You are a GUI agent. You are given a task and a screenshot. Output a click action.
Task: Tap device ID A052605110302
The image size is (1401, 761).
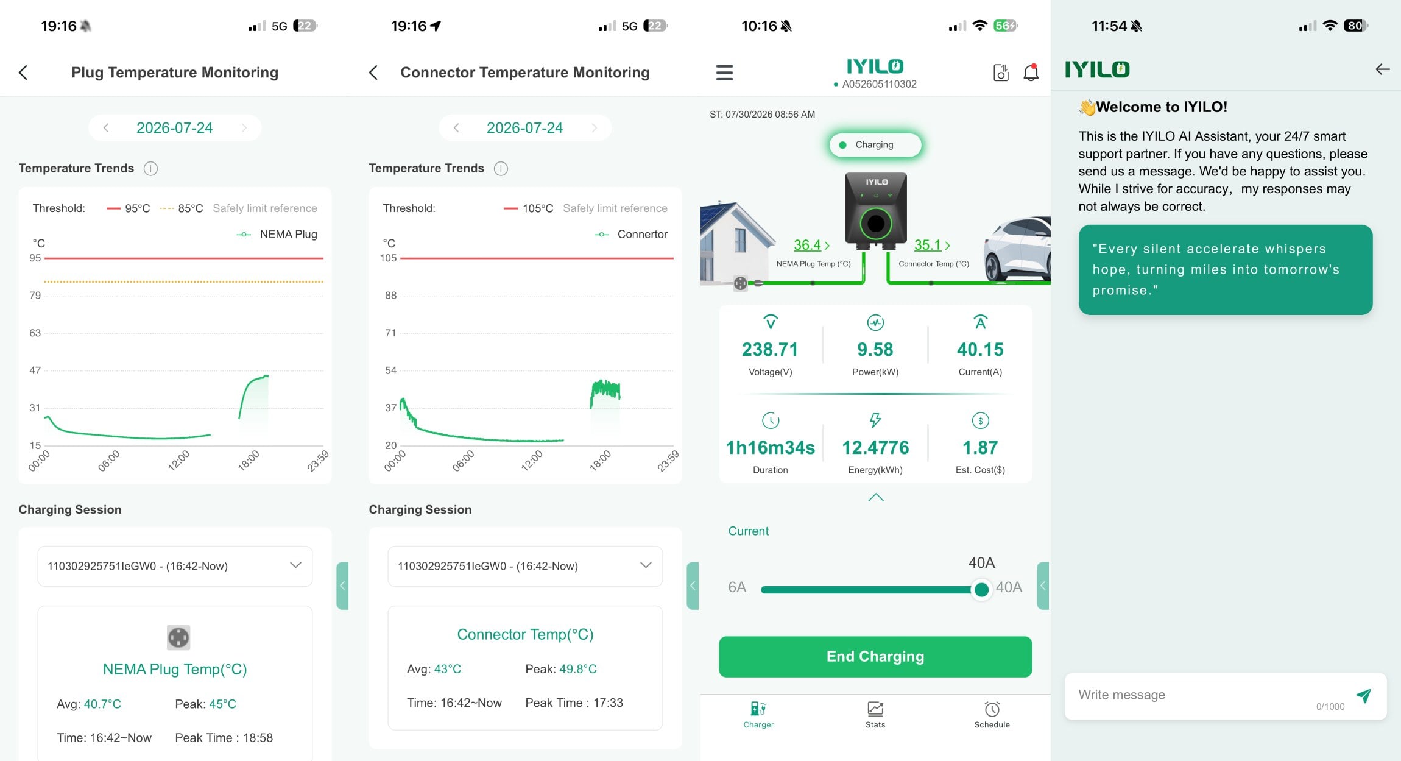879,84
